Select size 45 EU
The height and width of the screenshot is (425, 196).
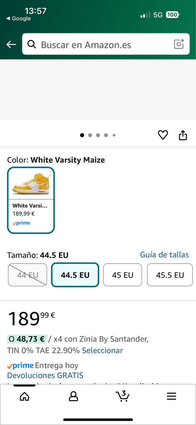[123, 275]
